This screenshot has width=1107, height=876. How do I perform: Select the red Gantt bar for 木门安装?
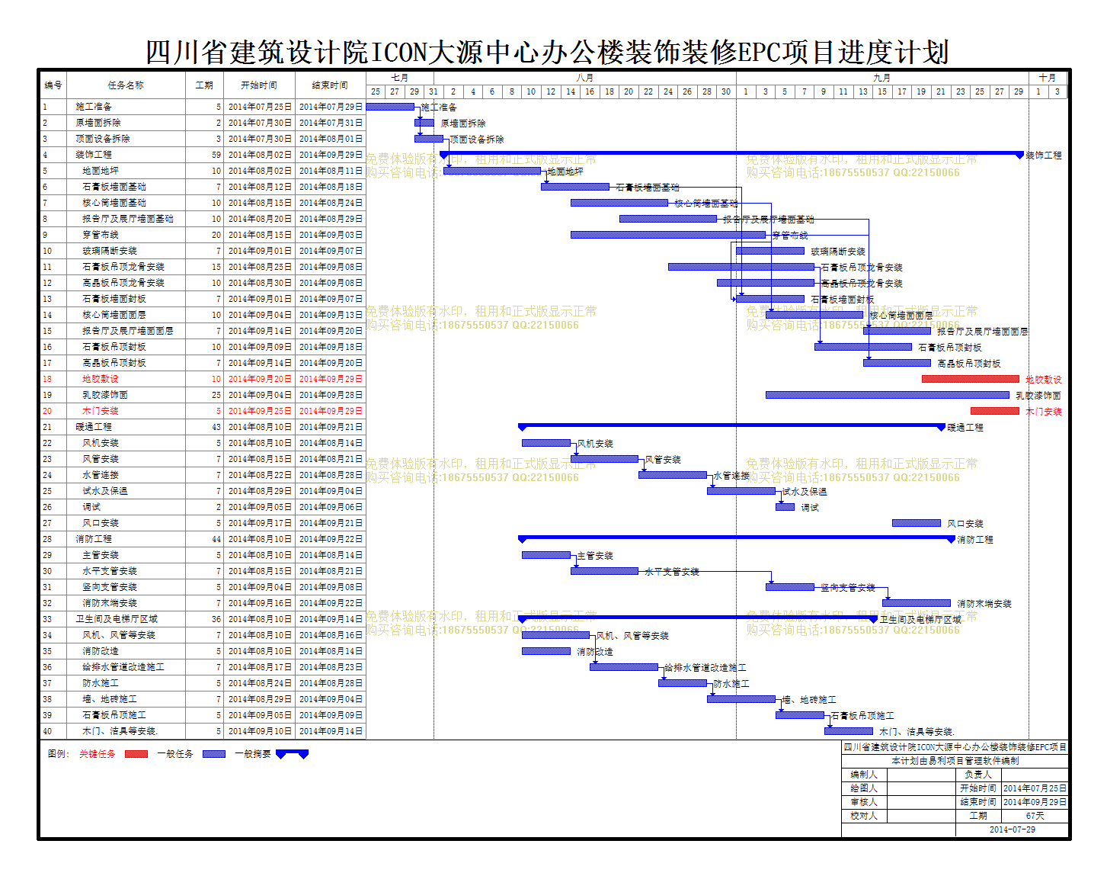coord(994,411)
